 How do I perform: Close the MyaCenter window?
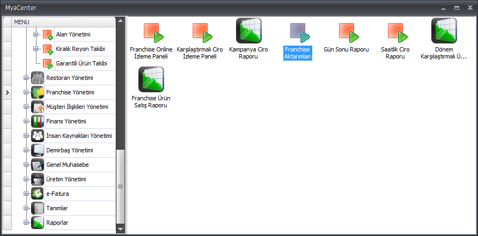470,8
